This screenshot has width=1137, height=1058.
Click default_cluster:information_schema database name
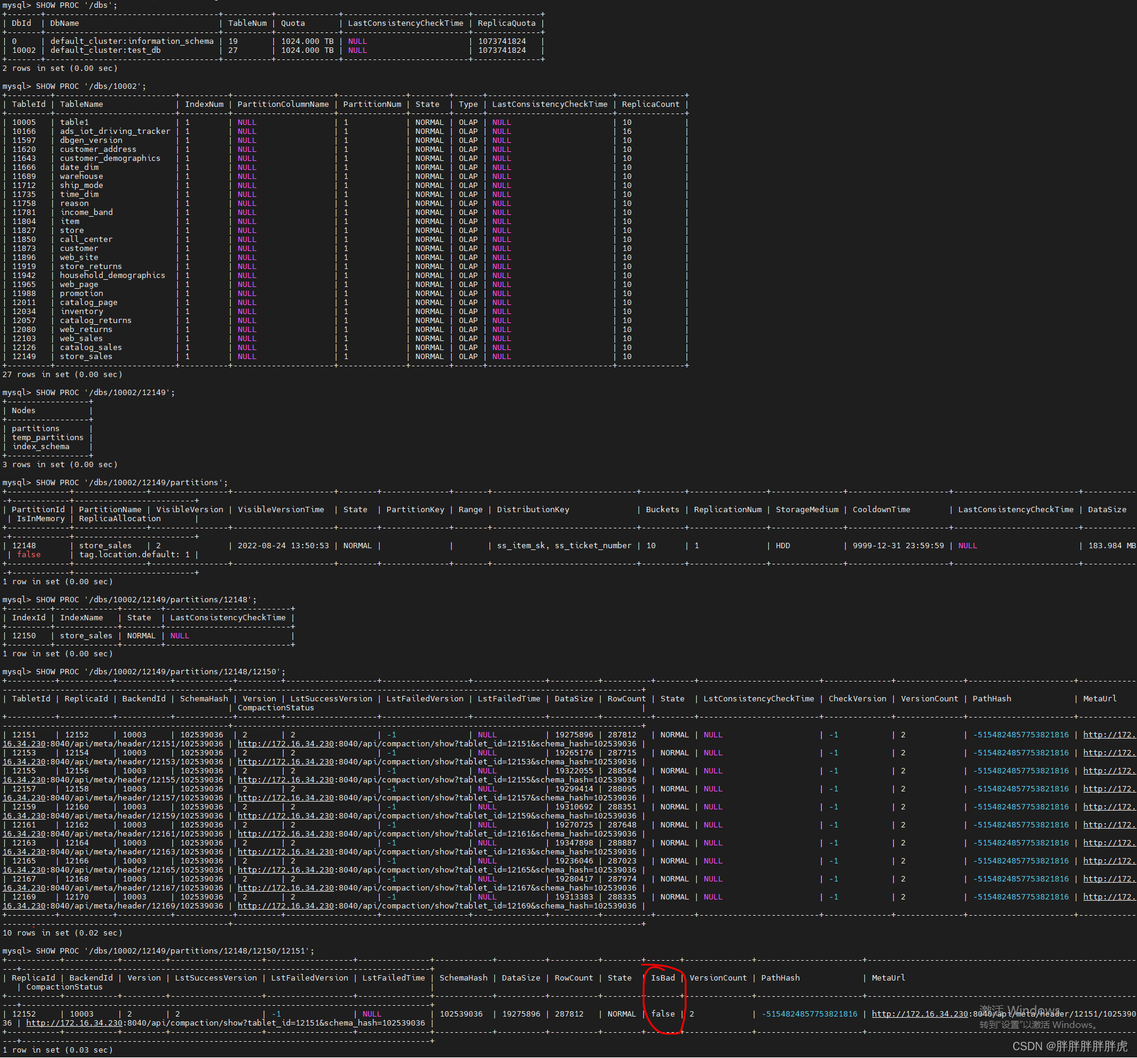coord(132,41)
